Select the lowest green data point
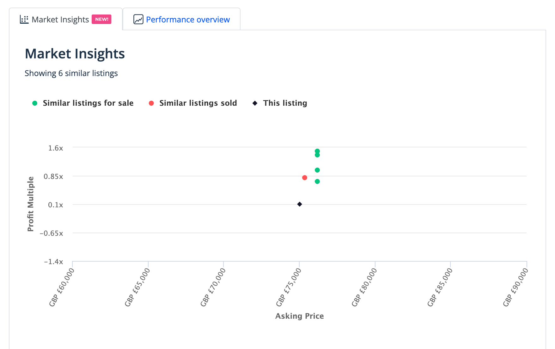 pyautogui.click(x=317, y=181)
